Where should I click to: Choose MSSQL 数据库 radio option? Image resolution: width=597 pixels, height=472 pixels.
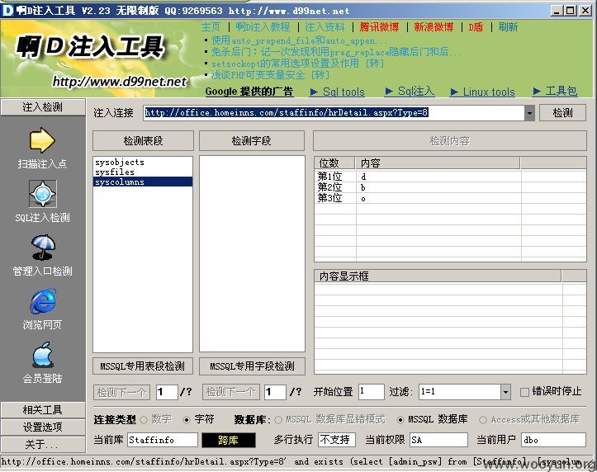[400, 420]
